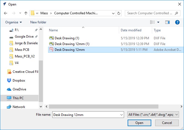Expand the view options dropdown arrow
The height and width of the screenshot is (130, 184).
point(158,22)
